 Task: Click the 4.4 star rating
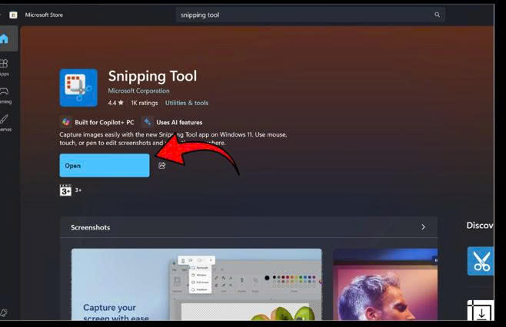115,103
